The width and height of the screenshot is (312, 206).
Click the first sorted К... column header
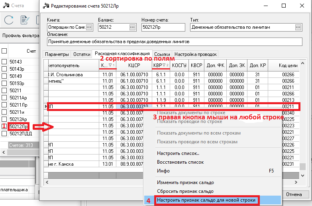pyautogui.click(x=108, y=65)
